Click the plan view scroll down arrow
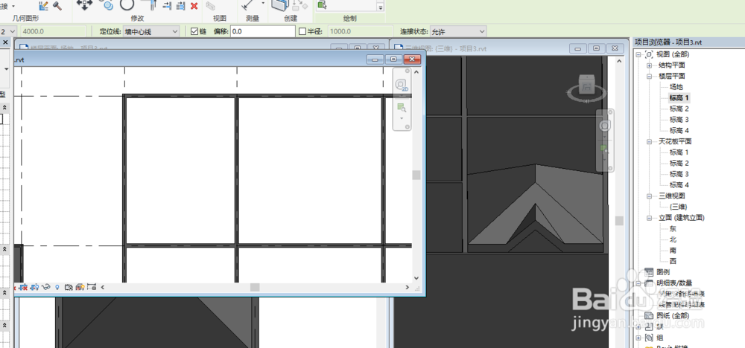This screenshot has width=745, height=348. 416,278
